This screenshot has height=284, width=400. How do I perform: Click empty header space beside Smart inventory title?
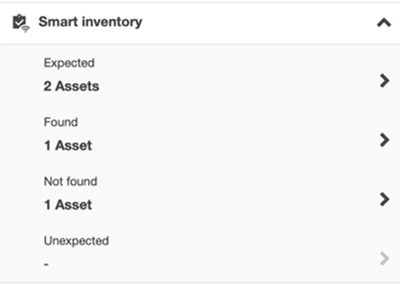pos(255,22)
